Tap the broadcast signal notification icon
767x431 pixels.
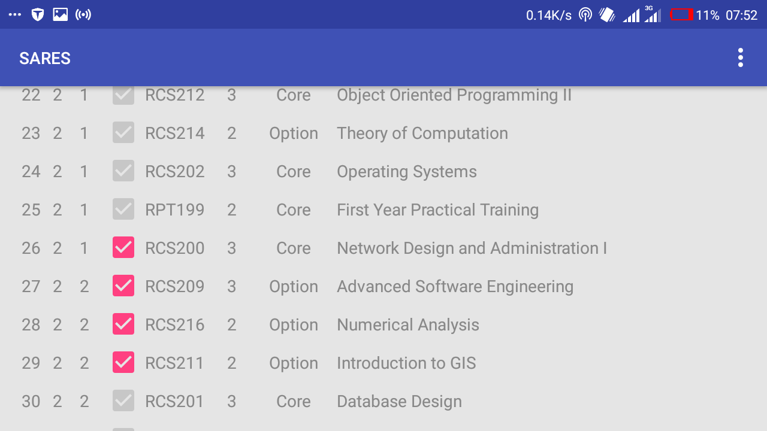point(83,15)
